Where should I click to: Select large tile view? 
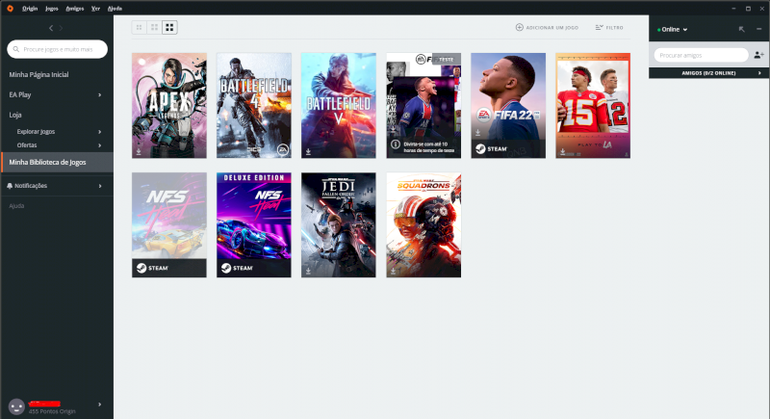pyautogui.click(x=169, y=28)
